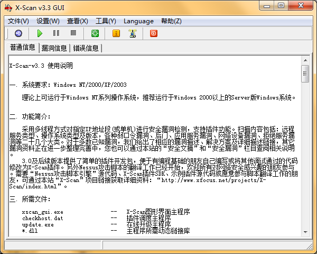
Task: Start scan with green play button
Action: (x=40, y=33)
